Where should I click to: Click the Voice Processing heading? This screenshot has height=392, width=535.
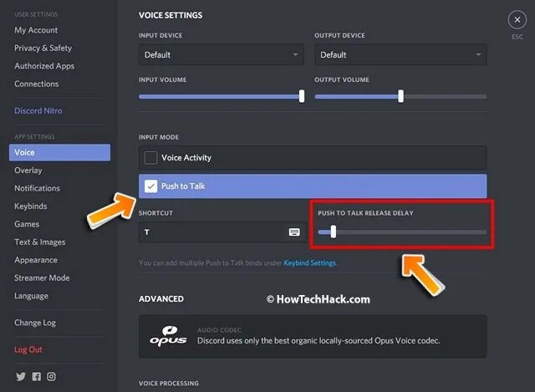[169, 384]
